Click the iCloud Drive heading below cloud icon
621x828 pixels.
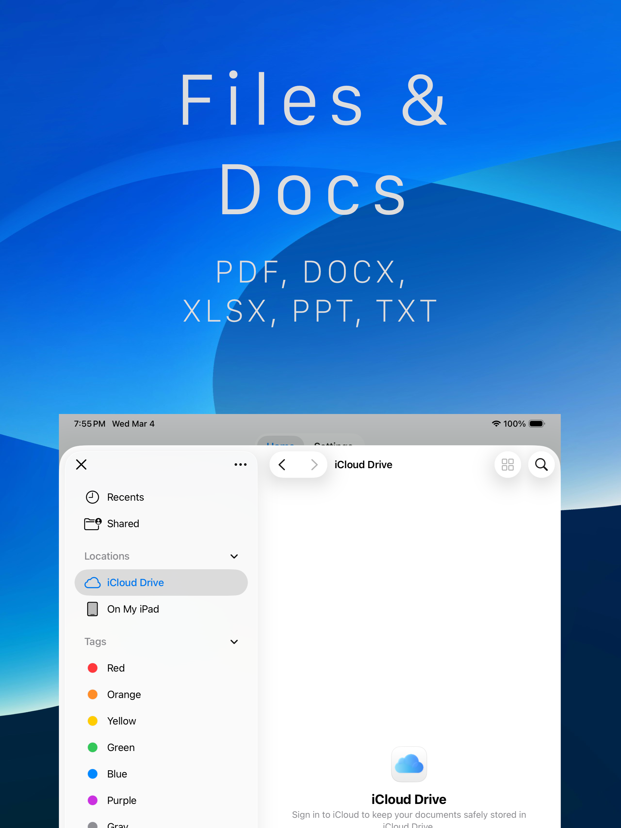409,799
